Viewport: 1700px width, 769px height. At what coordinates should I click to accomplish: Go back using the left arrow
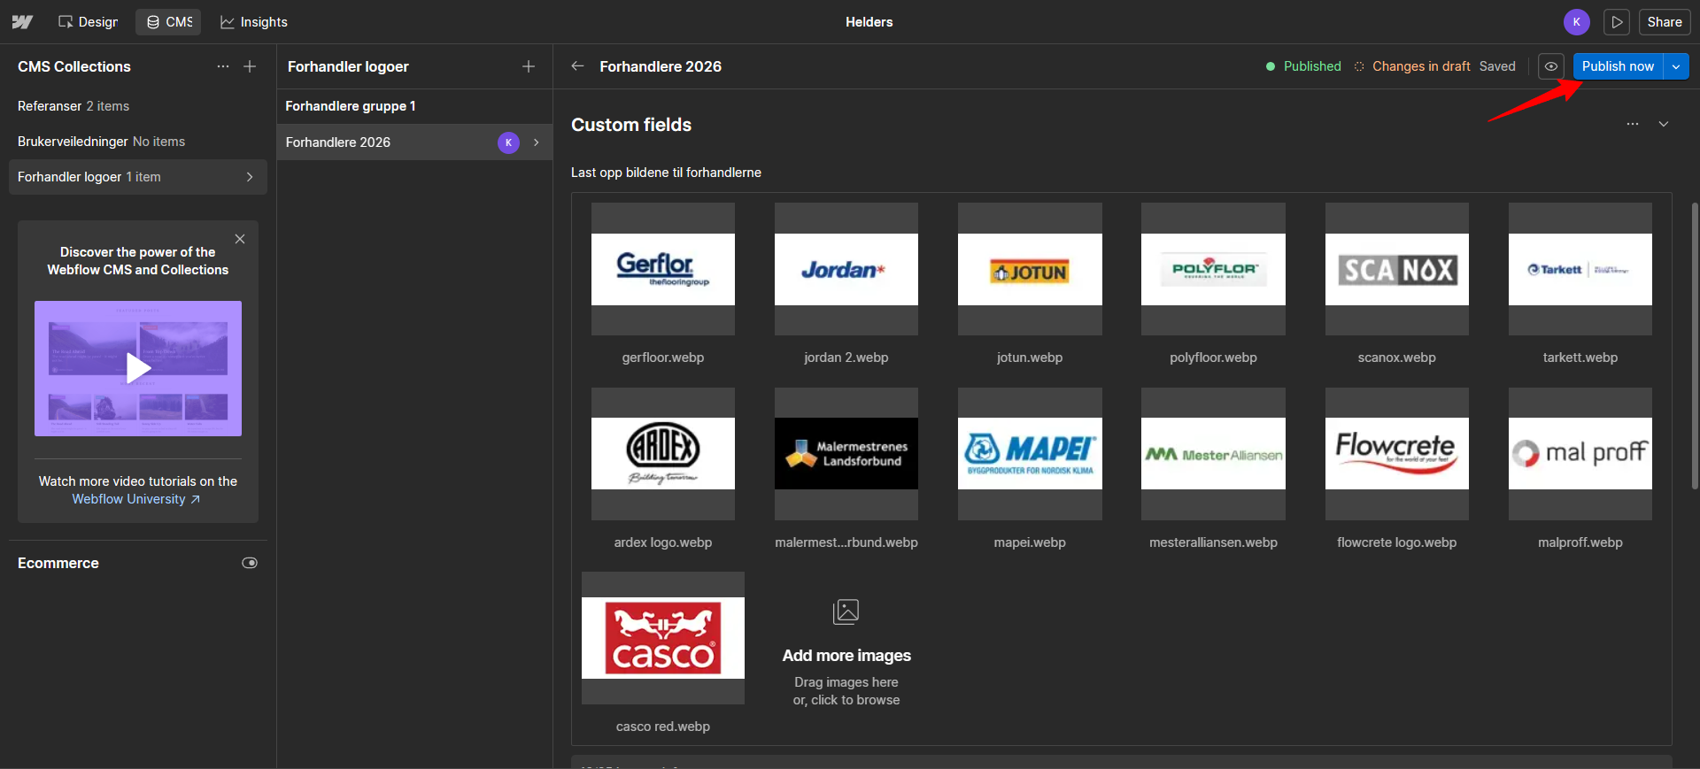pos(577,66)
